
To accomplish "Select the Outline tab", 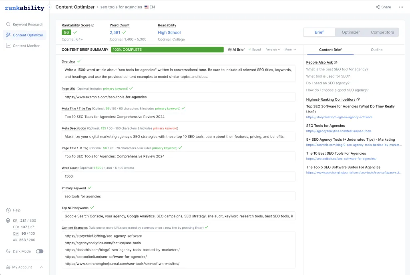I will [376, 50].
